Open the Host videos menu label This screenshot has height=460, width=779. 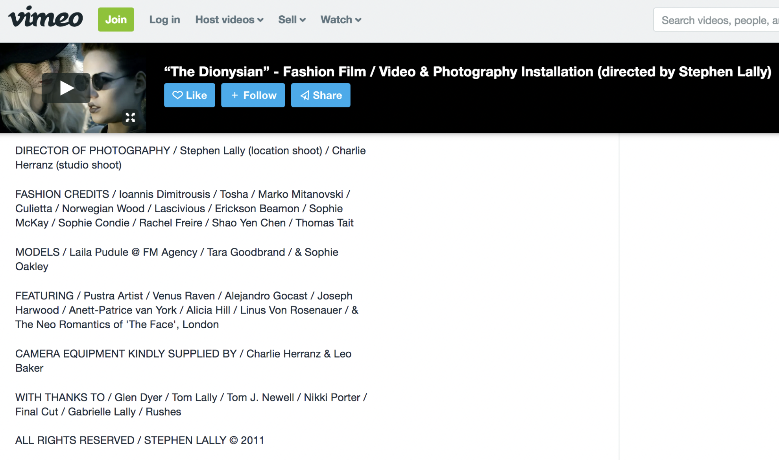tap(225, 20)
